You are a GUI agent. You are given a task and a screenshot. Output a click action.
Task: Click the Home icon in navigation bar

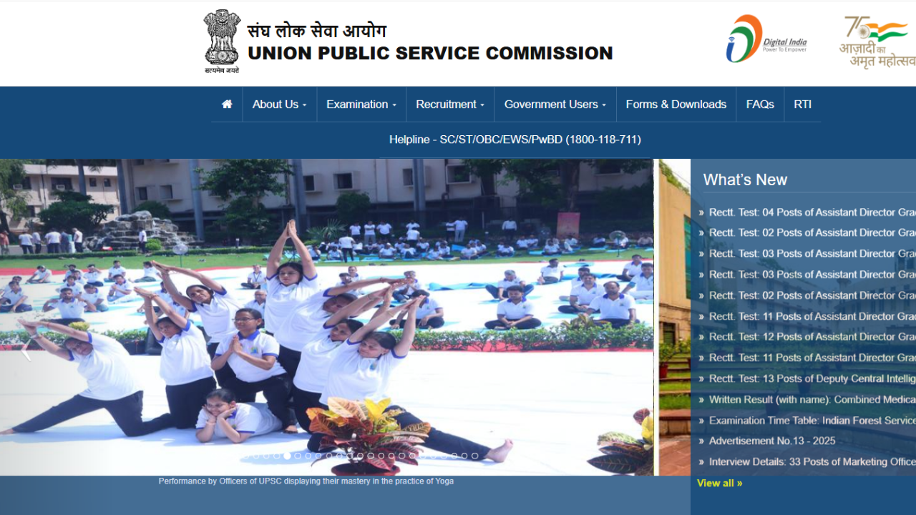[x=227, y=104]
